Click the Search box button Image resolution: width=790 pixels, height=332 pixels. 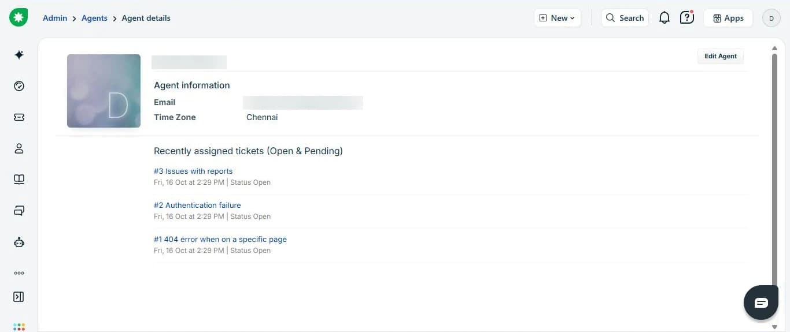[625, 18]
